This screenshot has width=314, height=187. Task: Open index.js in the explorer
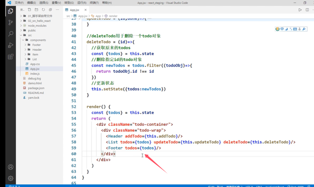pyautogui.click(x=35, y=73)
